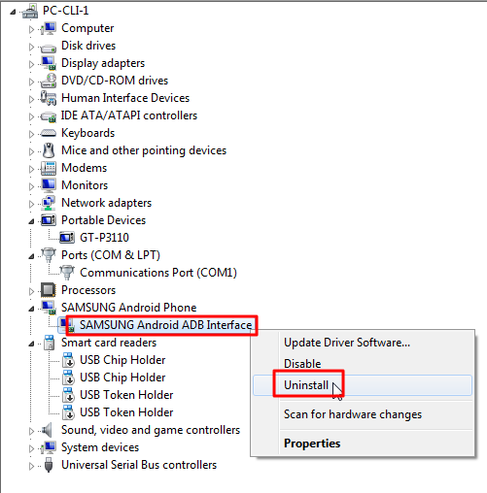The image size is (487, 493).
Task: Expand the Keyboards category
Action: (x=31, y=134)
